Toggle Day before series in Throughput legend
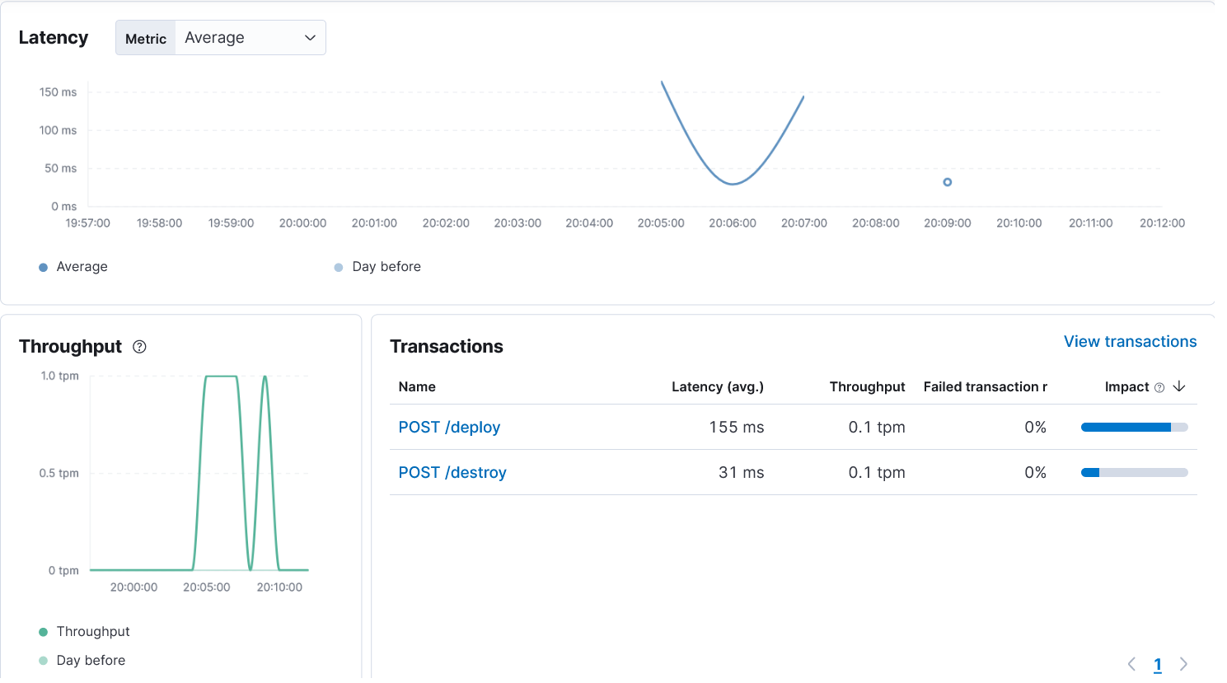 pyautogui.click(x=91, y=661)
